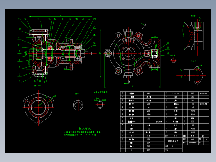
Task: Select part balloon number 16
Action: coord(49,19)
